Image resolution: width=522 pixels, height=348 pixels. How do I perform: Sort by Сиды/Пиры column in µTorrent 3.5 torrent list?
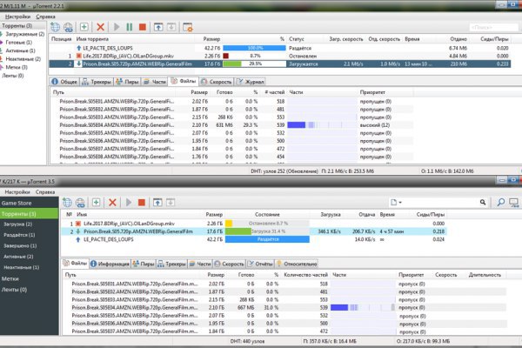point(431,215)
